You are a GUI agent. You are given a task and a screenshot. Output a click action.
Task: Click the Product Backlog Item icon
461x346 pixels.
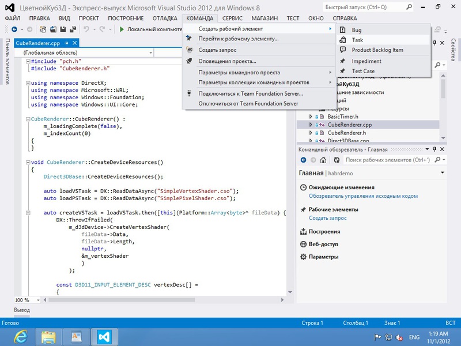(x=342, y=50)
